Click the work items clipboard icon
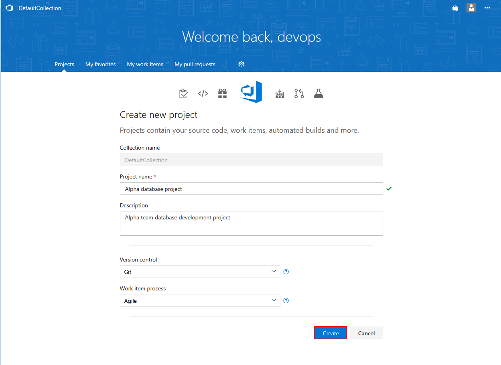 183,93
